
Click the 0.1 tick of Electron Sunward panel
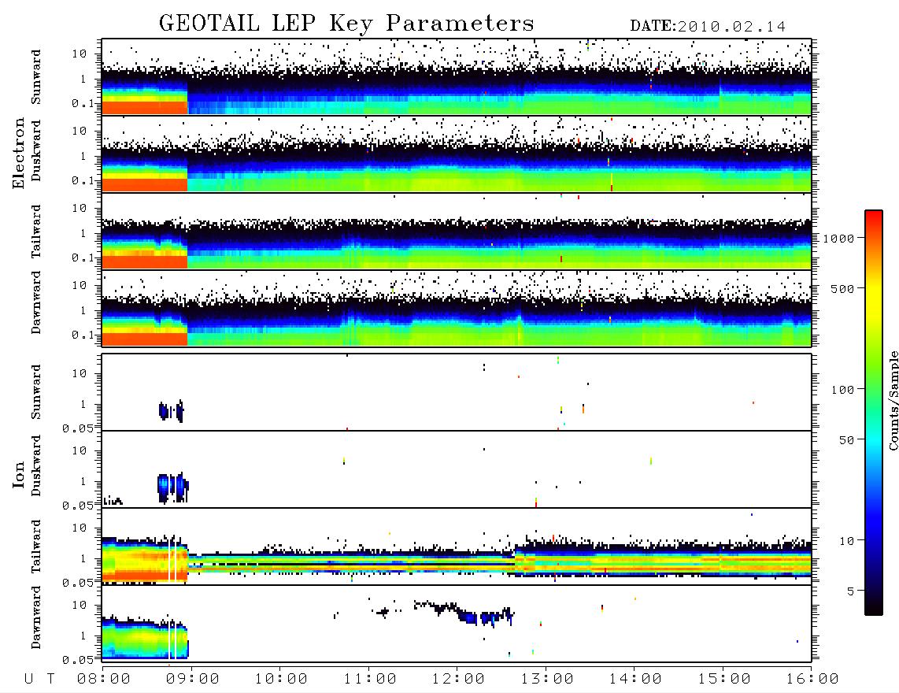pos(82,103)
